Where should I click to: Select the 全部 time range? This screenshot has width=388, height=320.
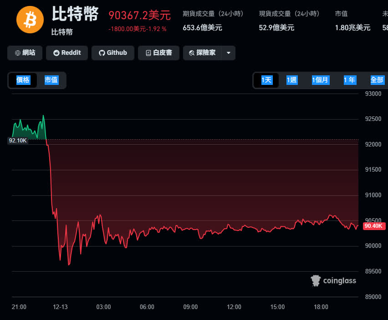coord(377,80)
